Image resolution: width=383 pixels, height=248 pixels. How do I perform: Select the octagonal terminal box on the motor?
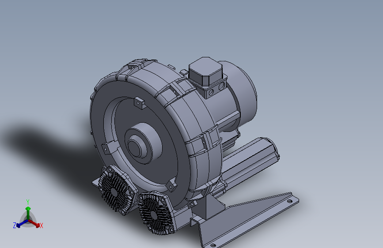click(206, 71)
